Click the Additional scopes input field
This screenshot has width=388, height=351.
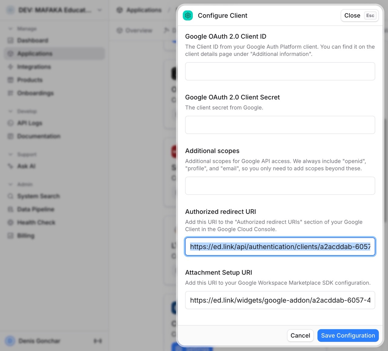coord(280,186)
